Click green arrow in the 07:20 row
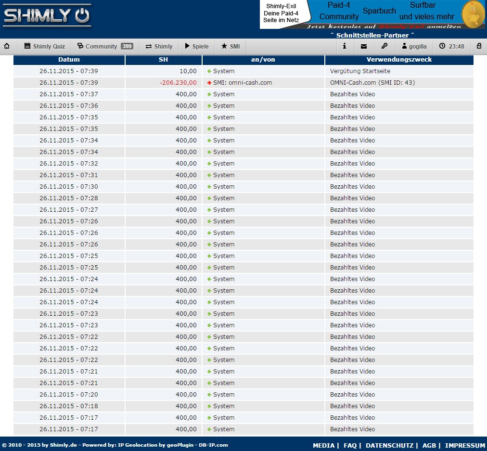Screen dimensions: 487x451 point(209,395)
